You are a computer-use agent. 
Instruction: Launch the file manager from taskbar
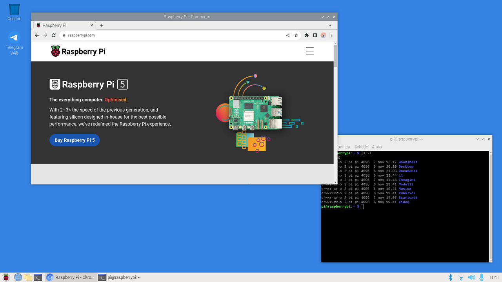tap(28, 277)
